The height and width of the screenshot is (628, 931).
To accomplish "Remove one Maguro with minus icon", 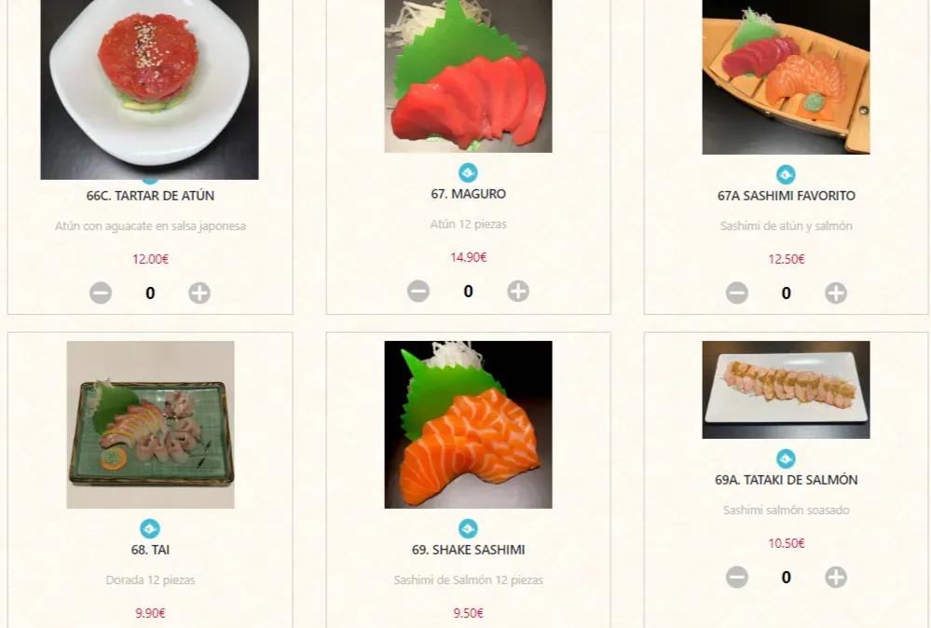I will [x=418, y=291].
